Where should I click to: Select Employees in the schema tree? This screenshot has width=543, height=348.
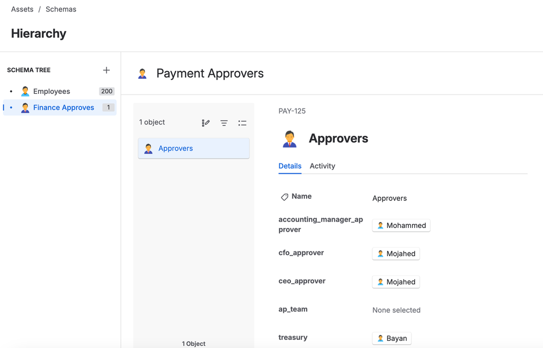point(52,91)
